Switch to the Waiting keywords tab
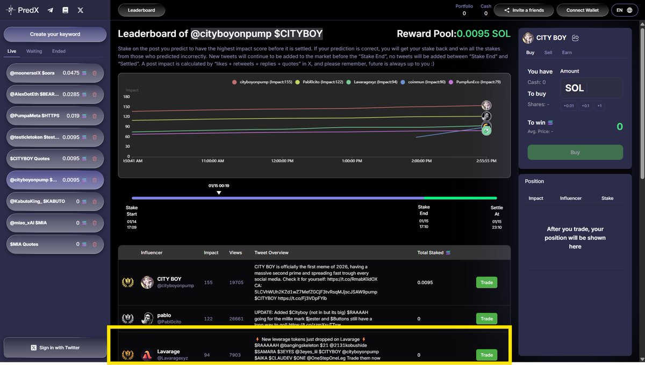The image size is (645, 365). pyautogui.click(x=34, y=51)
